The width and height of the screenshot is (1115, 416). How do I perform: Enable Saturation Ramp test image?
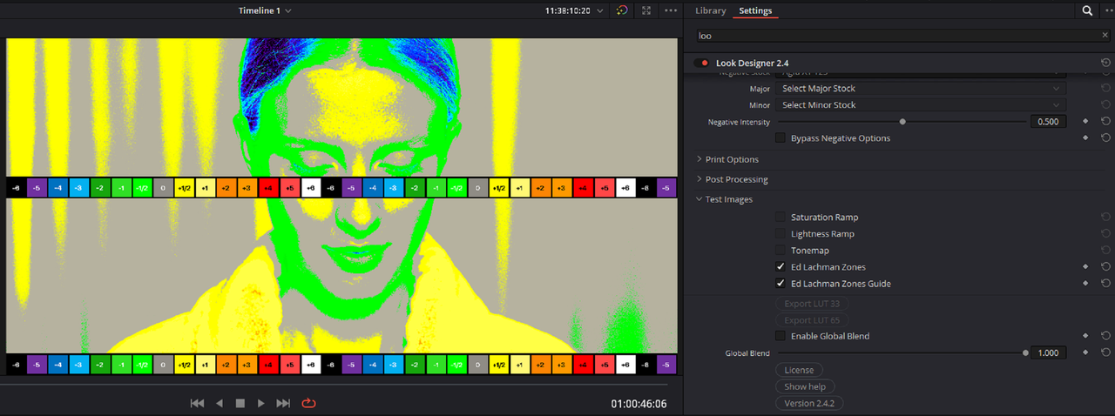(780, 217)
